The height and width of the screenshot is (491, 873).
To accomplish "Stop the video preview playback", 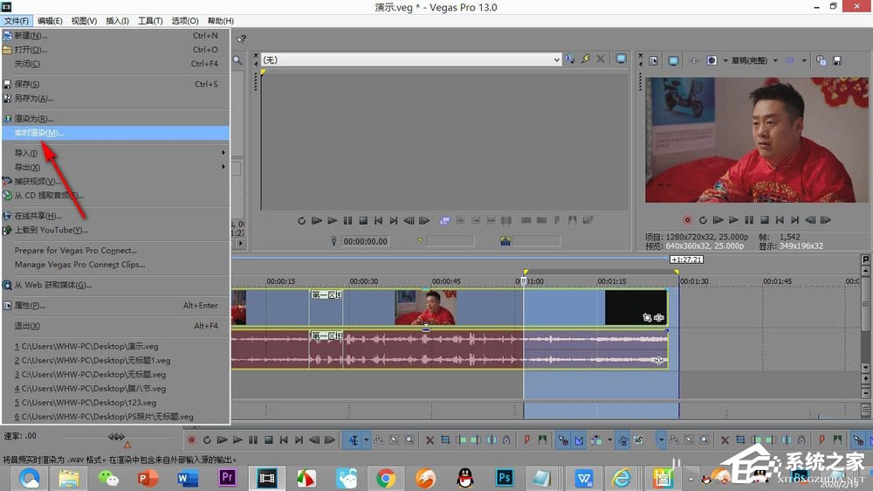I will (765, 220).
